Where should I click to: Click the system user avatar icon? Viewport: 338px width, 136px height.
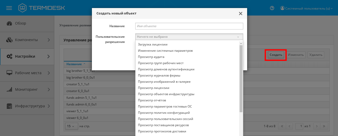click(282, 8)
